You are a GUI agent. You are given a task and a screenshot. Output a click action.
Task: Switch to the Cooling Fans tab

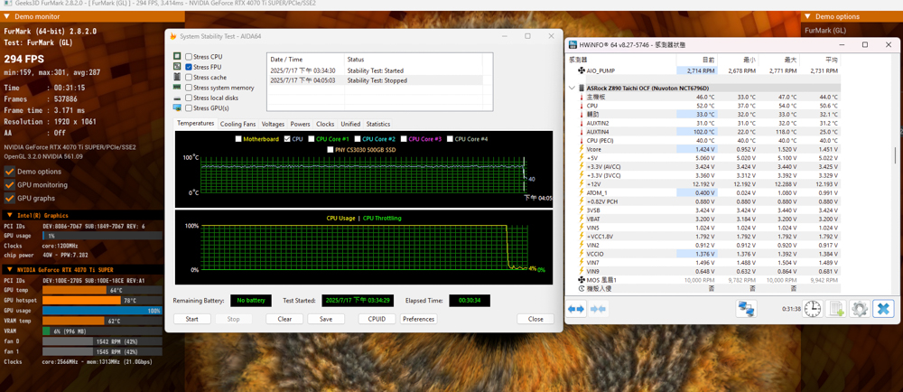(x=237, y=124)
